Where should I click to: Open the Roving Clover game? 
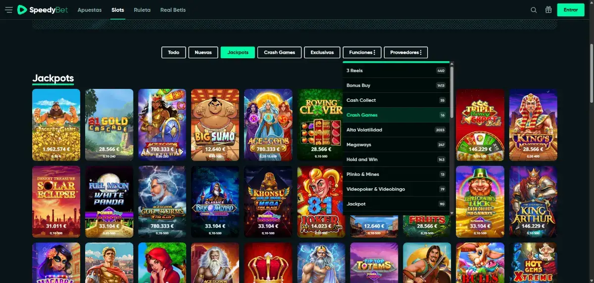pyautogui.click(x=320, y=124)
